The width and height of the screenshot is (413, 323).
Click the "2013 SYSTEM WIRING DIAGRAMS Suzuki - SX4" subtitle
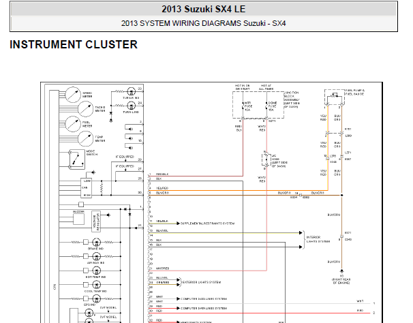click(x=203, y=23)
